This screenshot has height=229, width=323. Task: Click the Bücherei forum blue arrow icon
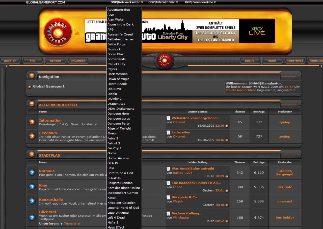click(32, 217)
